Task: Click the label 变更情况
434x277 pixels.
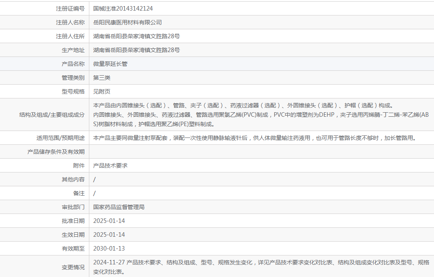Action: point(73,267)
